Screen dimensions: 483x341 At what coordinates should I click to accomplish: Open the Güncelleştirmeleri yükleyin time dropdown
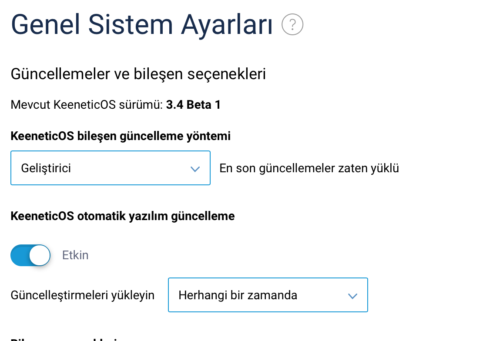pos(268,295)
